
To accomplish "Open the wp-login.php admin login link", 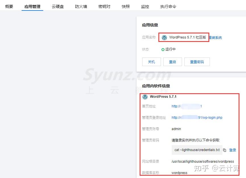I will (x=197, y=117).
